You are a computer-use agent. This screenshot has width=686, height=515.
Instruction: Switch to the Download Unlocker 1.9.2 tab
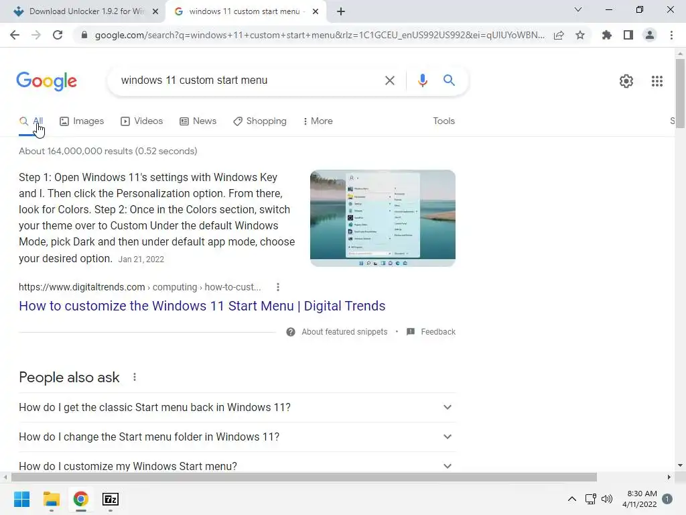tap(83, 11)
